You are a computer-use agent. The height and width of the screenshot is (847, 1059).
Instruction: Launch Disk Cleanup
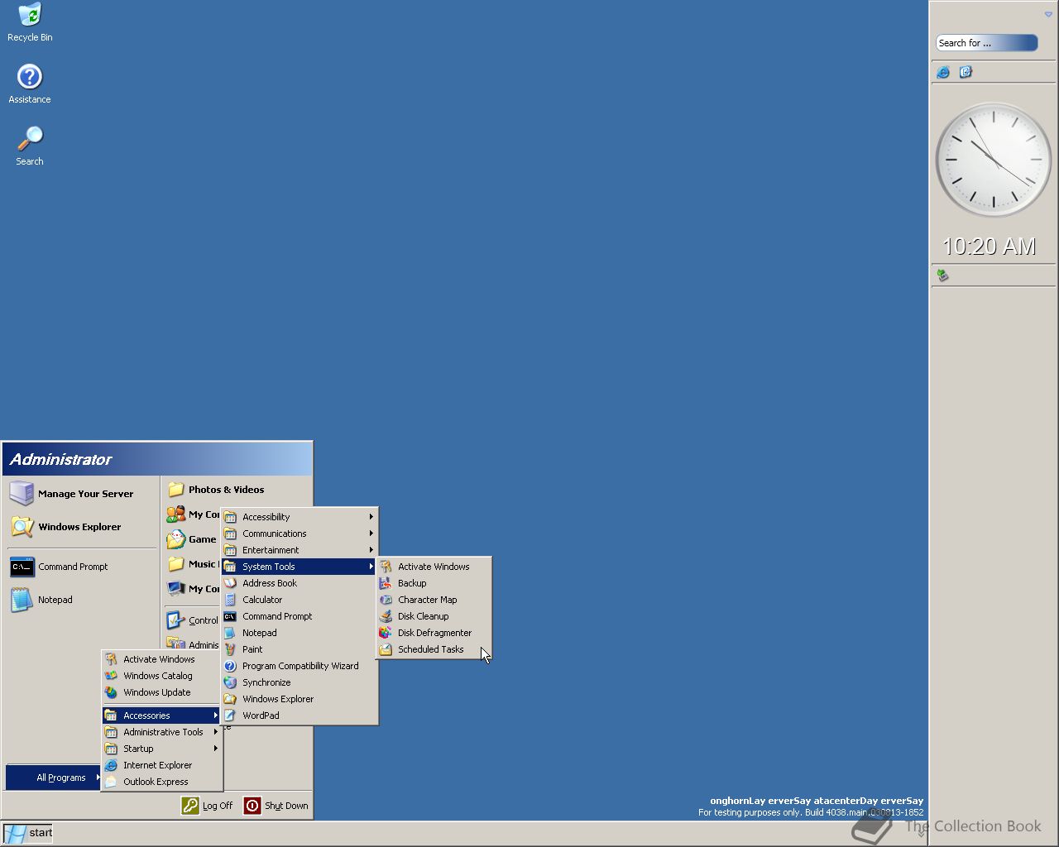pos(434,616)
